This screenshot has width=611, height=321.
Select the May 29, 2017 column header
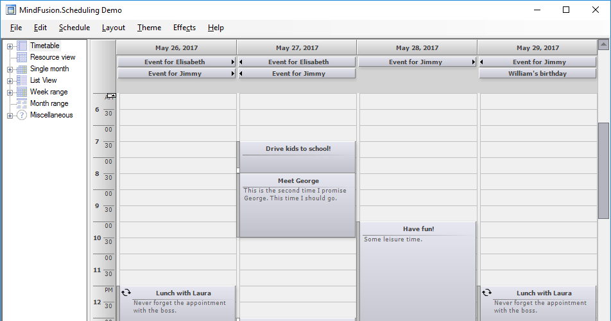538,48
